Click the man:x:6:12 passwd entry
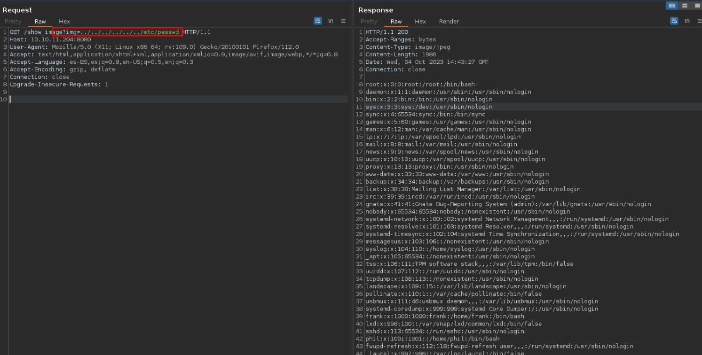The height and width of the screenshot is (355, 702). (x=449, y=130)
